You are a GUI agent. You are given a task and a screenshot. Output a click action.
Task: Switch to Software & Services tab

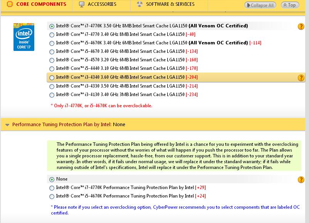(170, 4)
